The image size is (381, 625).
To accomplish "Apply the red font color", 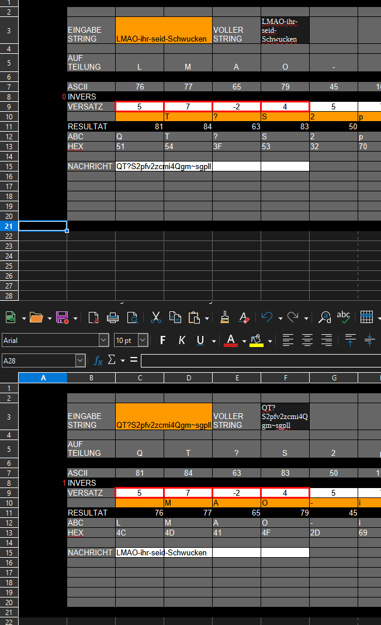I will (230, 340).
